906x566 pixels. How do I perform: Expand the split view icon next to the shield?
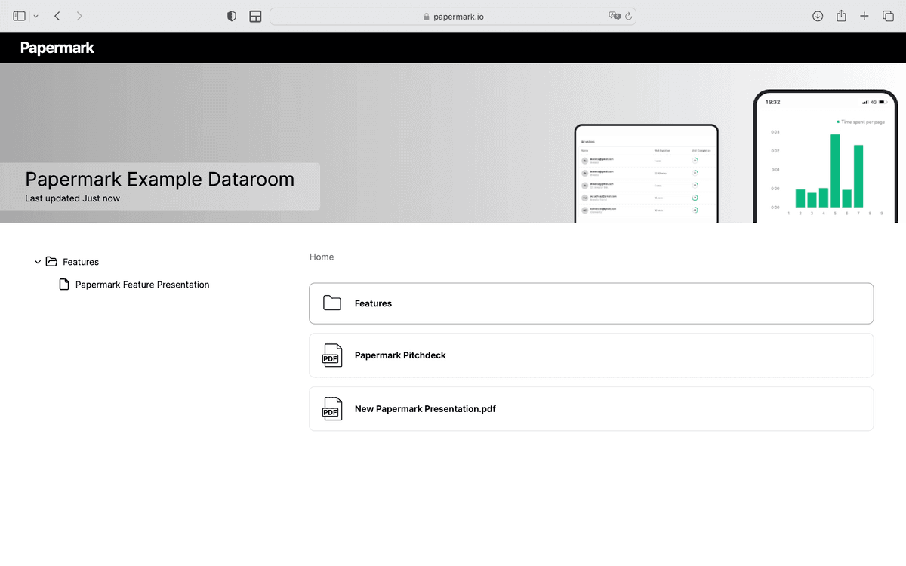pyautogui.click(x=254, y=15)
